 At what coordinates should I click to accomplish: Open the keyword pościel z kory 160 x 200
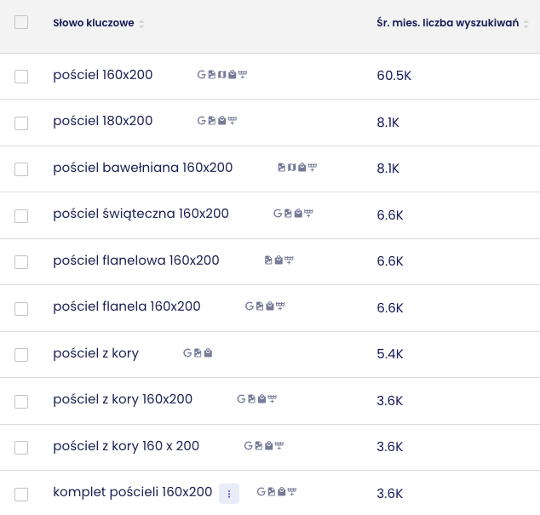(126, 446)
